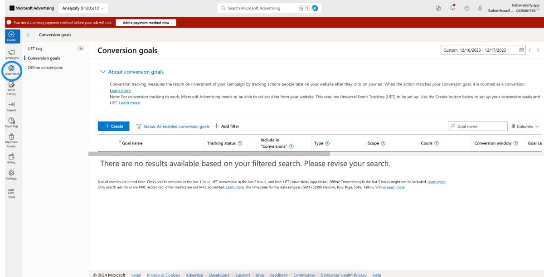Open the custom date range picker
This screenshot has height=277, width=544.
[x=483, y=50]
